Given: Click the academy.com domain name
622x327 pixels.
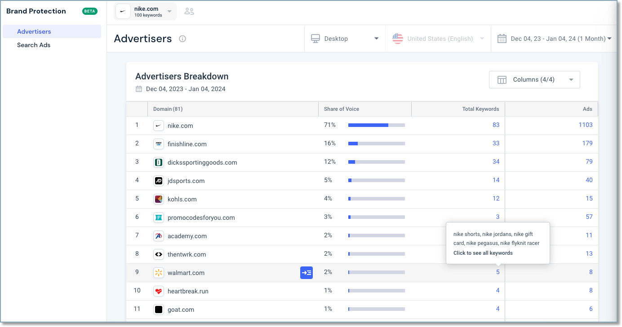Looking at the screenshot, I should (187, 236).
